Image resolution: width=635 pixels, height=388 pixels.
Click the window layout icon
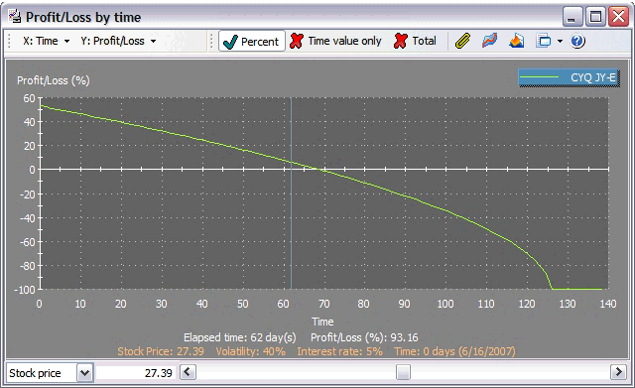pos(544,41)
